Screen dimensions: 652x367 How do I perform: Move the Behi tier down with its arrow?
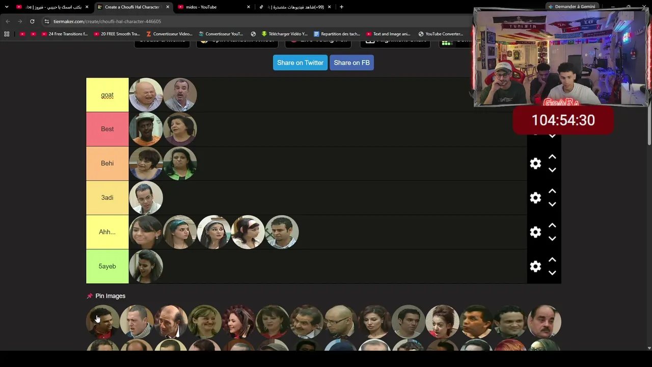(552, 170)
